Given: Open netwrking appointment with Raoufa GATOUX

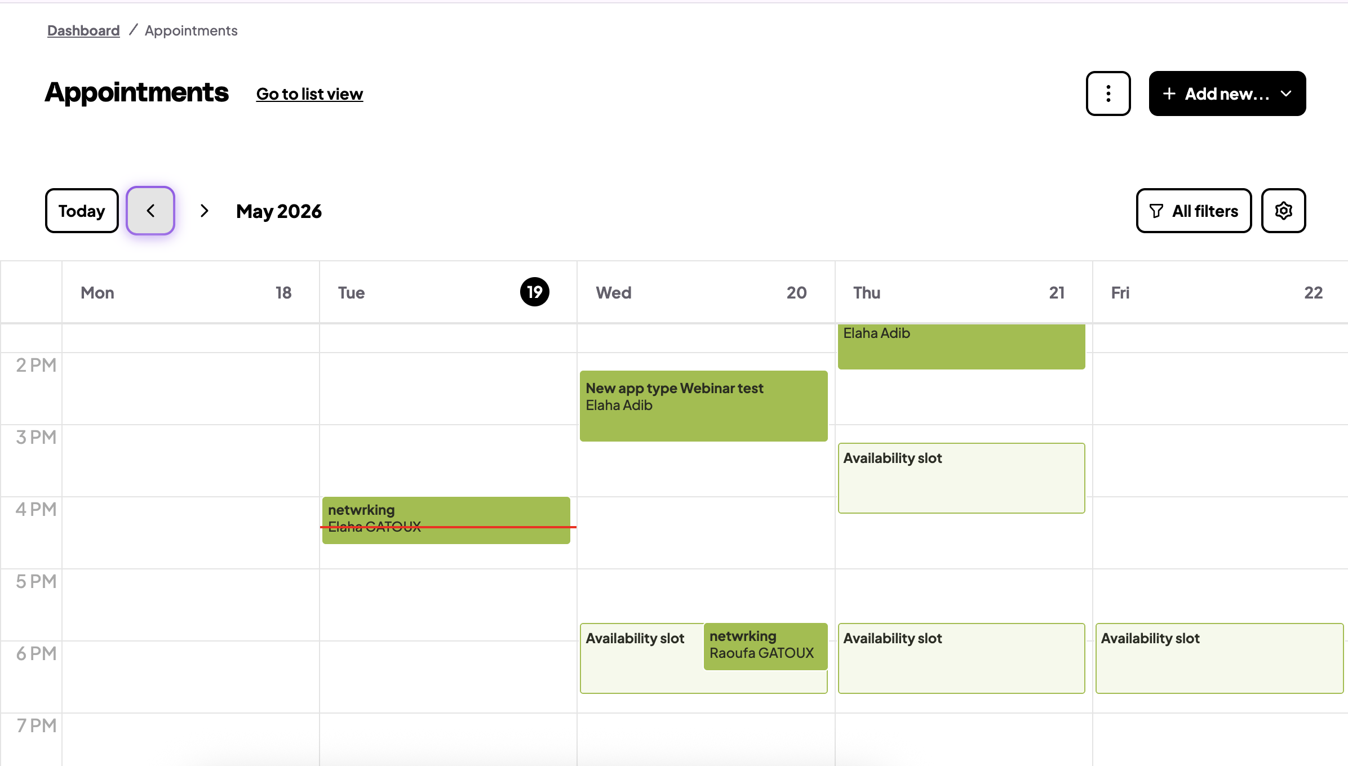Looking at the screenshot, I should (765, 646).
